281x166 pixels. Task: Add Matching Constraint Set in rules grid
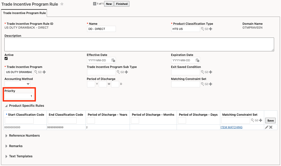click(x=261, y=120)
